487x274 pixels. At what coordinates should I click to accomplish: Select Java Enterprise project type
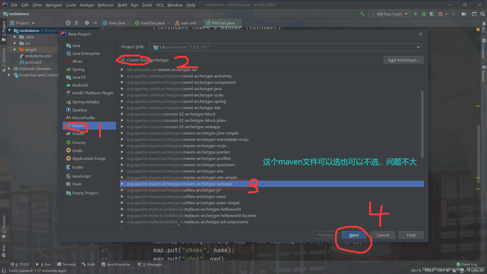pyautogui.click(x=89, y=53)
